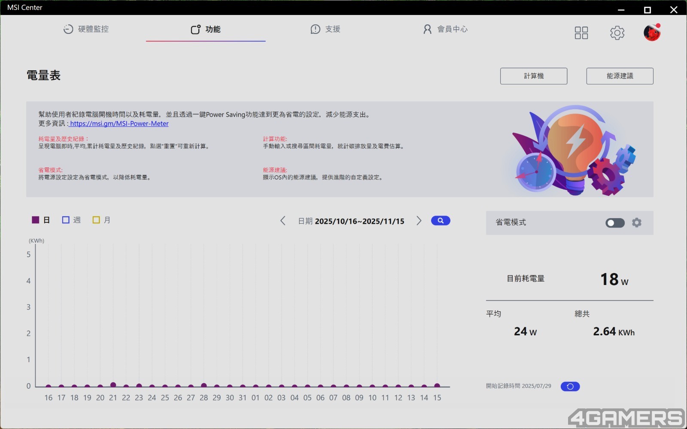Enable the 省電模式 power saving switch

[615, 223]
